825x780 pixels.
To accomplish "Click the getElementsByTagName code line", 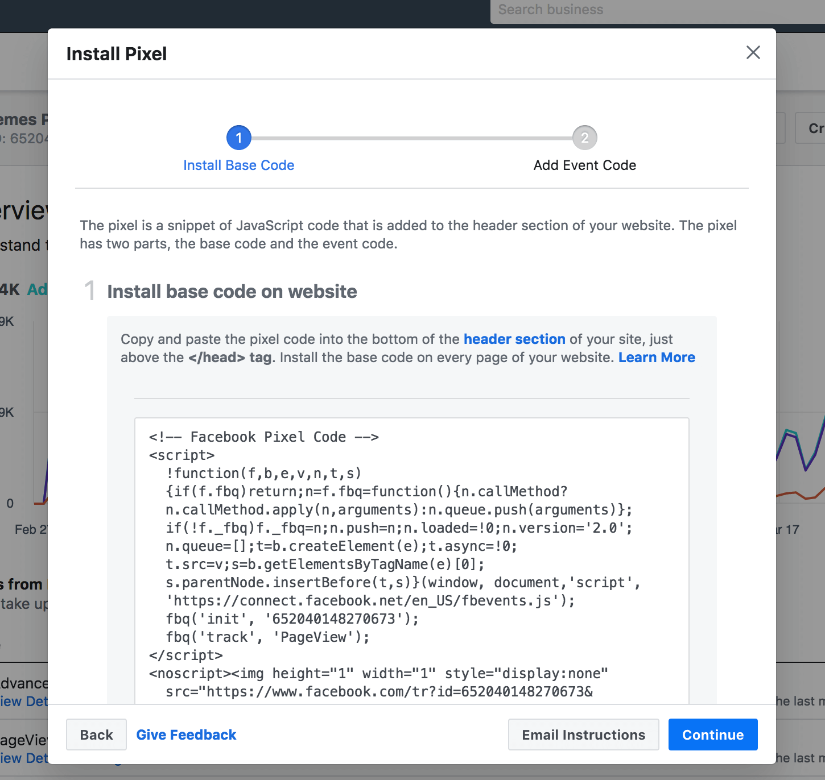I will pyautogui.click(x=325, y=565).
